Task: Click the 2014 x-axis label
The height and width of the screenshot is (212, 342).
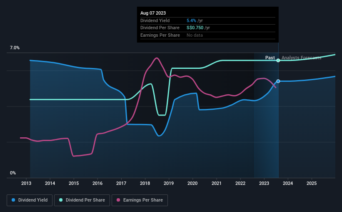Action: [x=50, y=183]
